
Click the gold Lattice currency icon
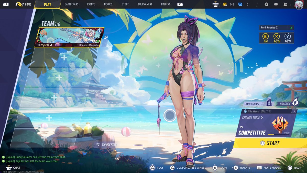pos(225,4)
